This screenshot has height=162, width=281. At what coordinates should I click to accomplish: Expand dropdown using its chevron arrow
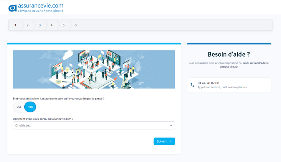[x=171, y=125]
